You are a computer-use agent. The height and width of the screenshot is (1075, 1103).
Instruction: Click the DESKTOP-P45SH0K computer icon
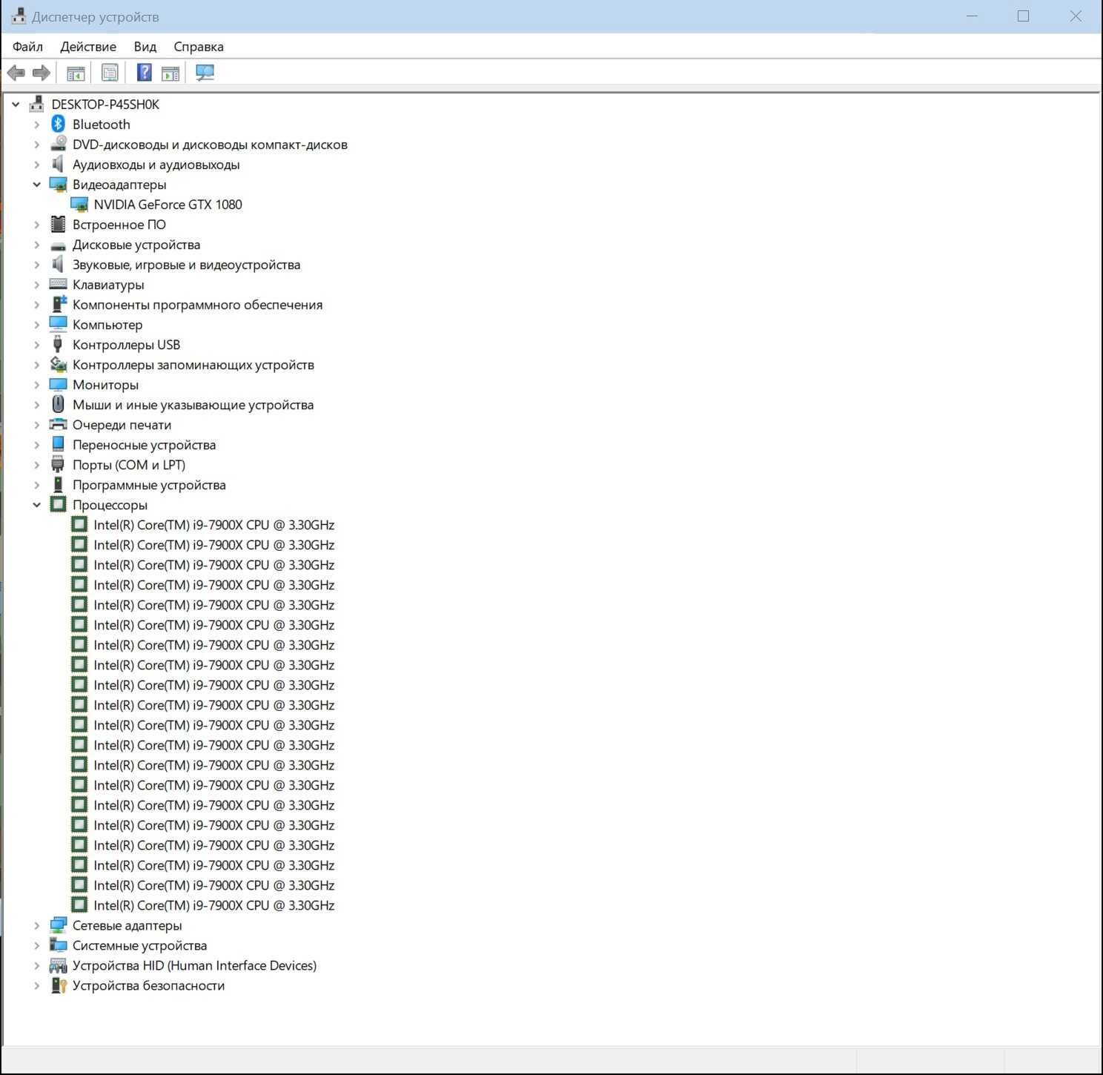[x=36, y=104]
